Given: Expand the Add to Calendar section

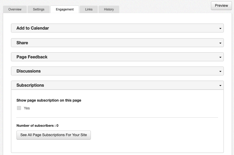Looking at the screenshot, I should [x=117, y=28].
